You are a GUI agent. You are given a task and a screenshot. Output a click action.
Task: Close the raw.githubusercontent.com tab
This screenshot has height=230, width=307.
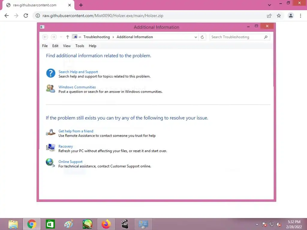70,5
